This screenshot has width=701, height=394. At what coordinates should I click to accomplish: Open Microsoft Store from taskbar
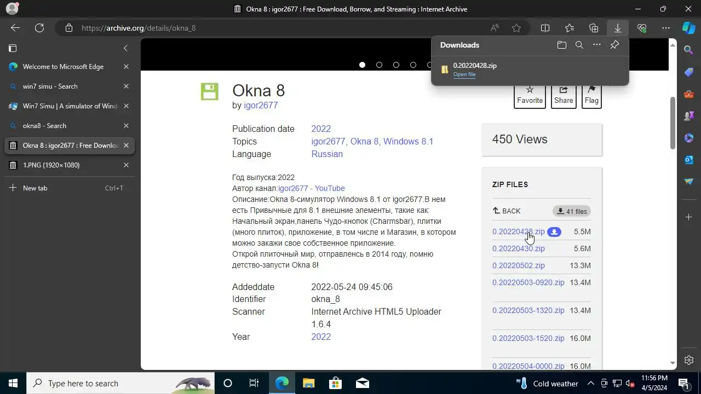click(x=335, y=383)
